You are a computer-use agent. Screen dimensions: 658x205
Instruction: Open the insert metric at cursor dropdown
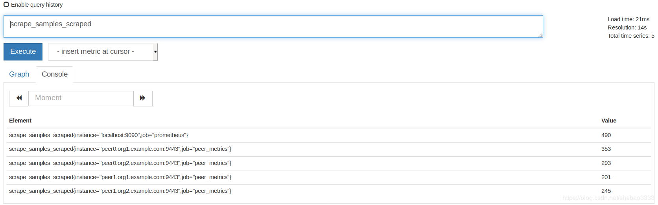tap(103, 52)
